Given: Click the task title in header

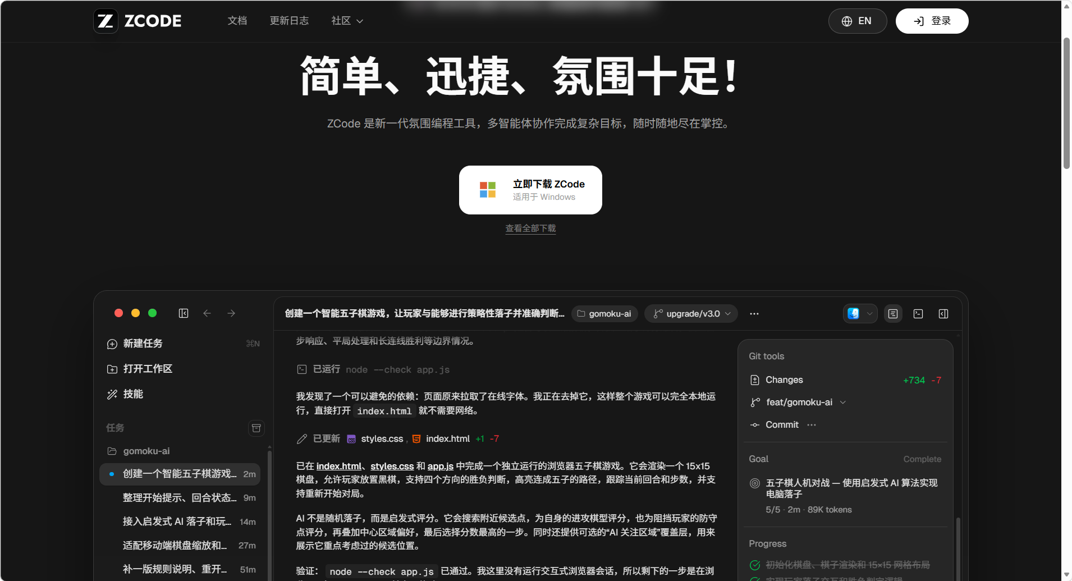Looking at the screenshot, I should point(424,314).
